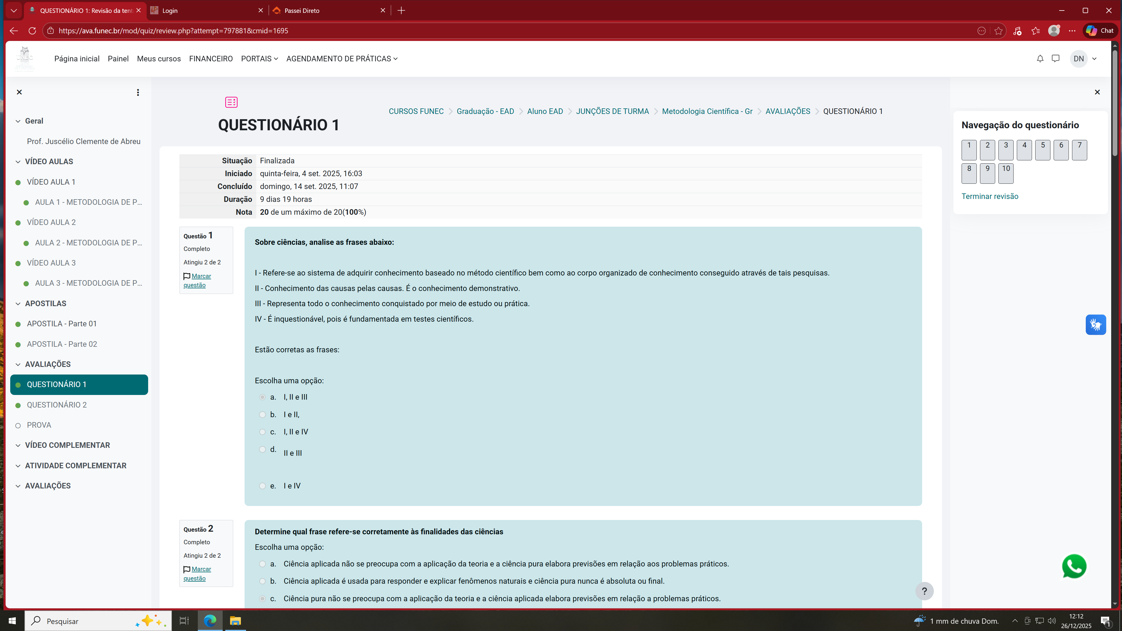The image size is (1122, 631).
Task: Flag question 1 with Marcar questão
Action: point(201,276)
